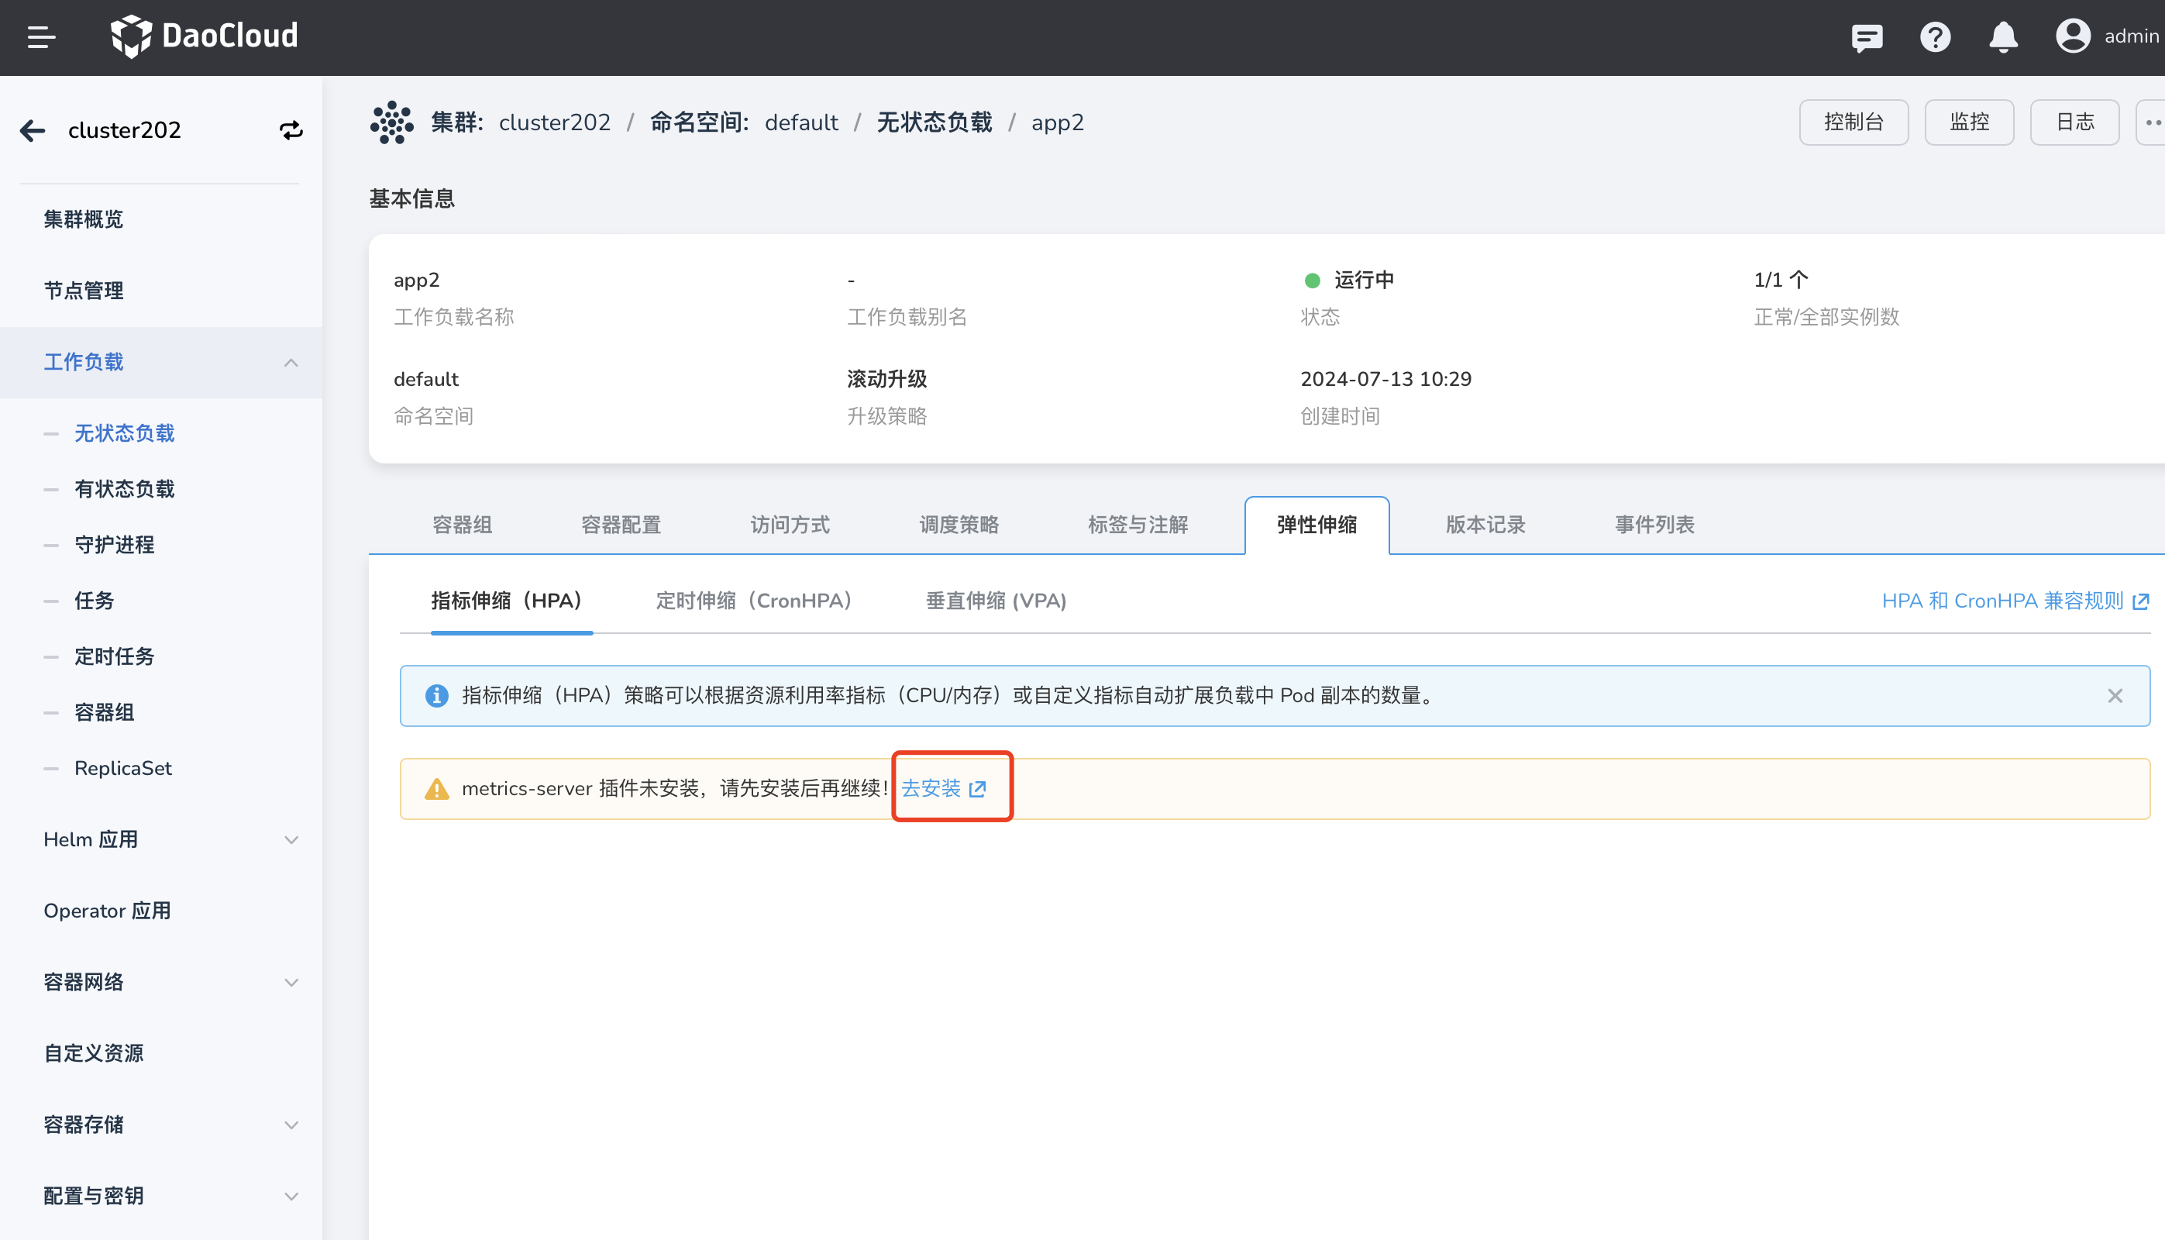Select 有状态负载 in sidebar
Screen dimensions: 2165x1240
coord(124,489)
